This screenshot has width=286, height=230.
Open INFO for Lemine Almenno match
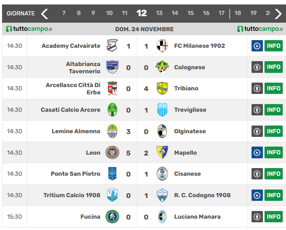[x=273, y=131]
